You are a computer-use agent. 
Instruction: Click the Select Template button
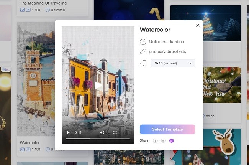click(x=167, y=129)
